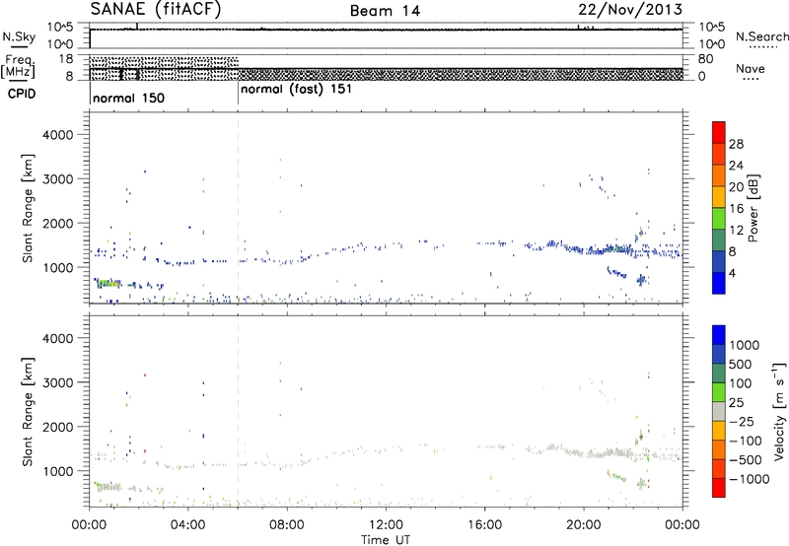Image resolution: width=789 pixels, height=546 pixels.
Task: Click the green-yellow echo patch near 00:30 in power panel
Action: (108, 284)
